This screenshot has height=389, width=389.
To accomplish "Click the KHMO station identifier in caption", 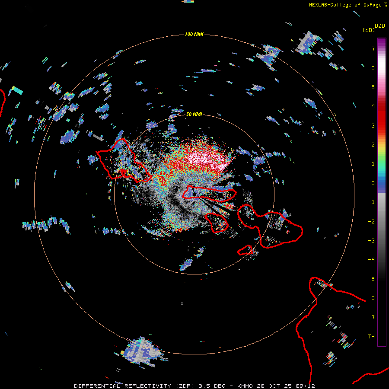I will (245, 386).
